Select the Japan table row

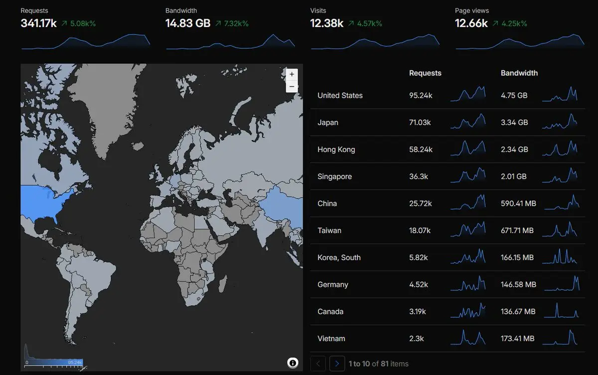[448, 123]
